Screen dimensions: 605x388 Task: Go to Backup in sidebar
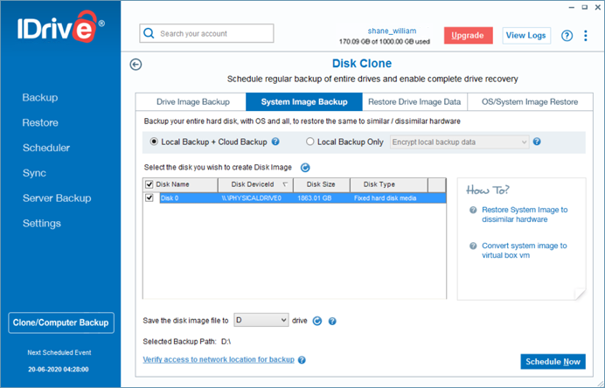(x=40, y=98)
